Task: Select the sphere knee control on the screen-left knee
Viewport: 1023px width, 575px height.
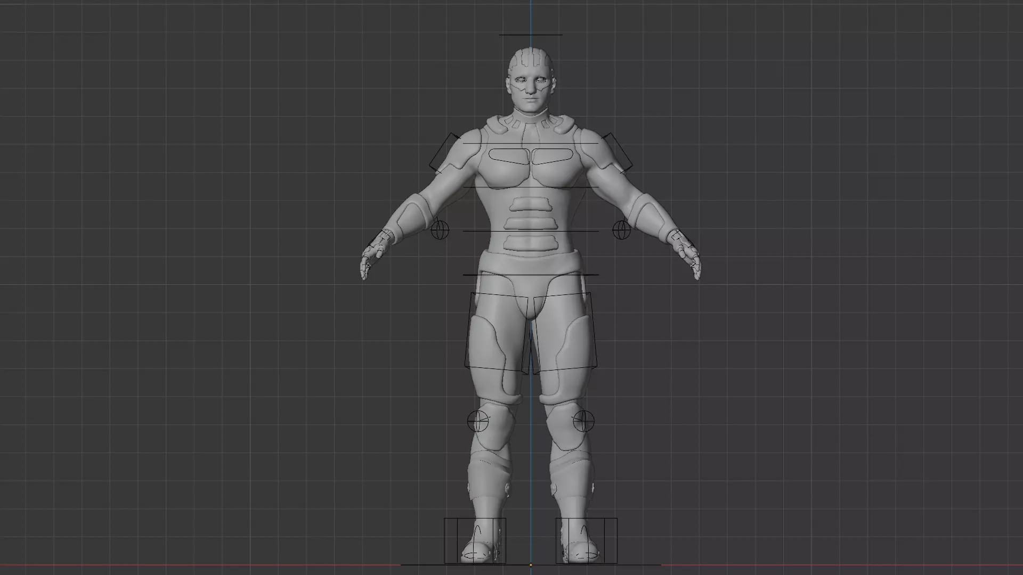Action: click(x=478, y=421)
